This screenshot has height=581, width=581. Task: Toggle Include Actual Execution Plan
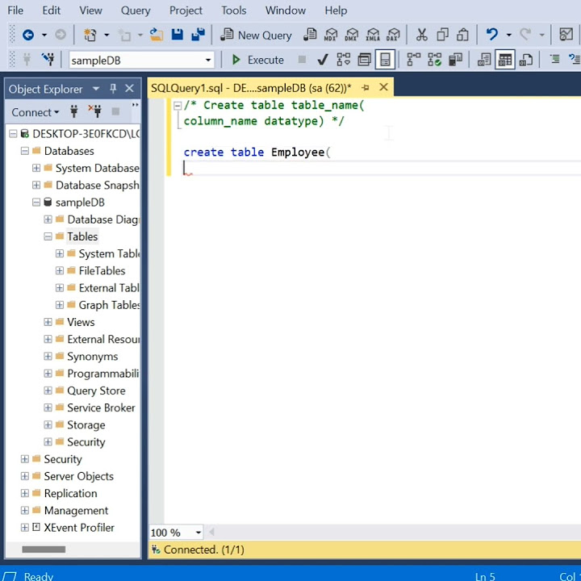(413, 60)
